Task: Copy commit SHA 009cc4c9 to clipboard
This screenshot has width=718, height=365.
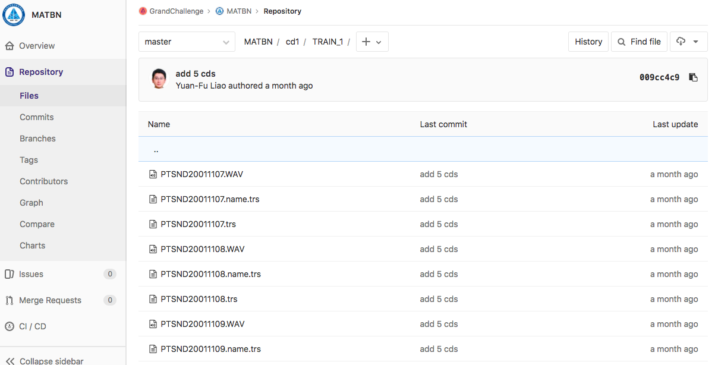Action: pos(693,77)
